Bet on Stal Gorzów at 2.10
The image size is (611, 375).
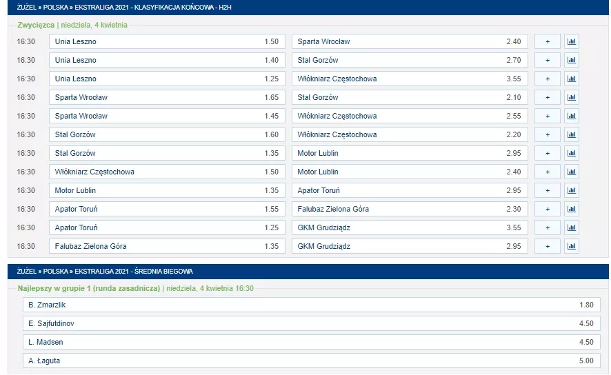[410, 97]
